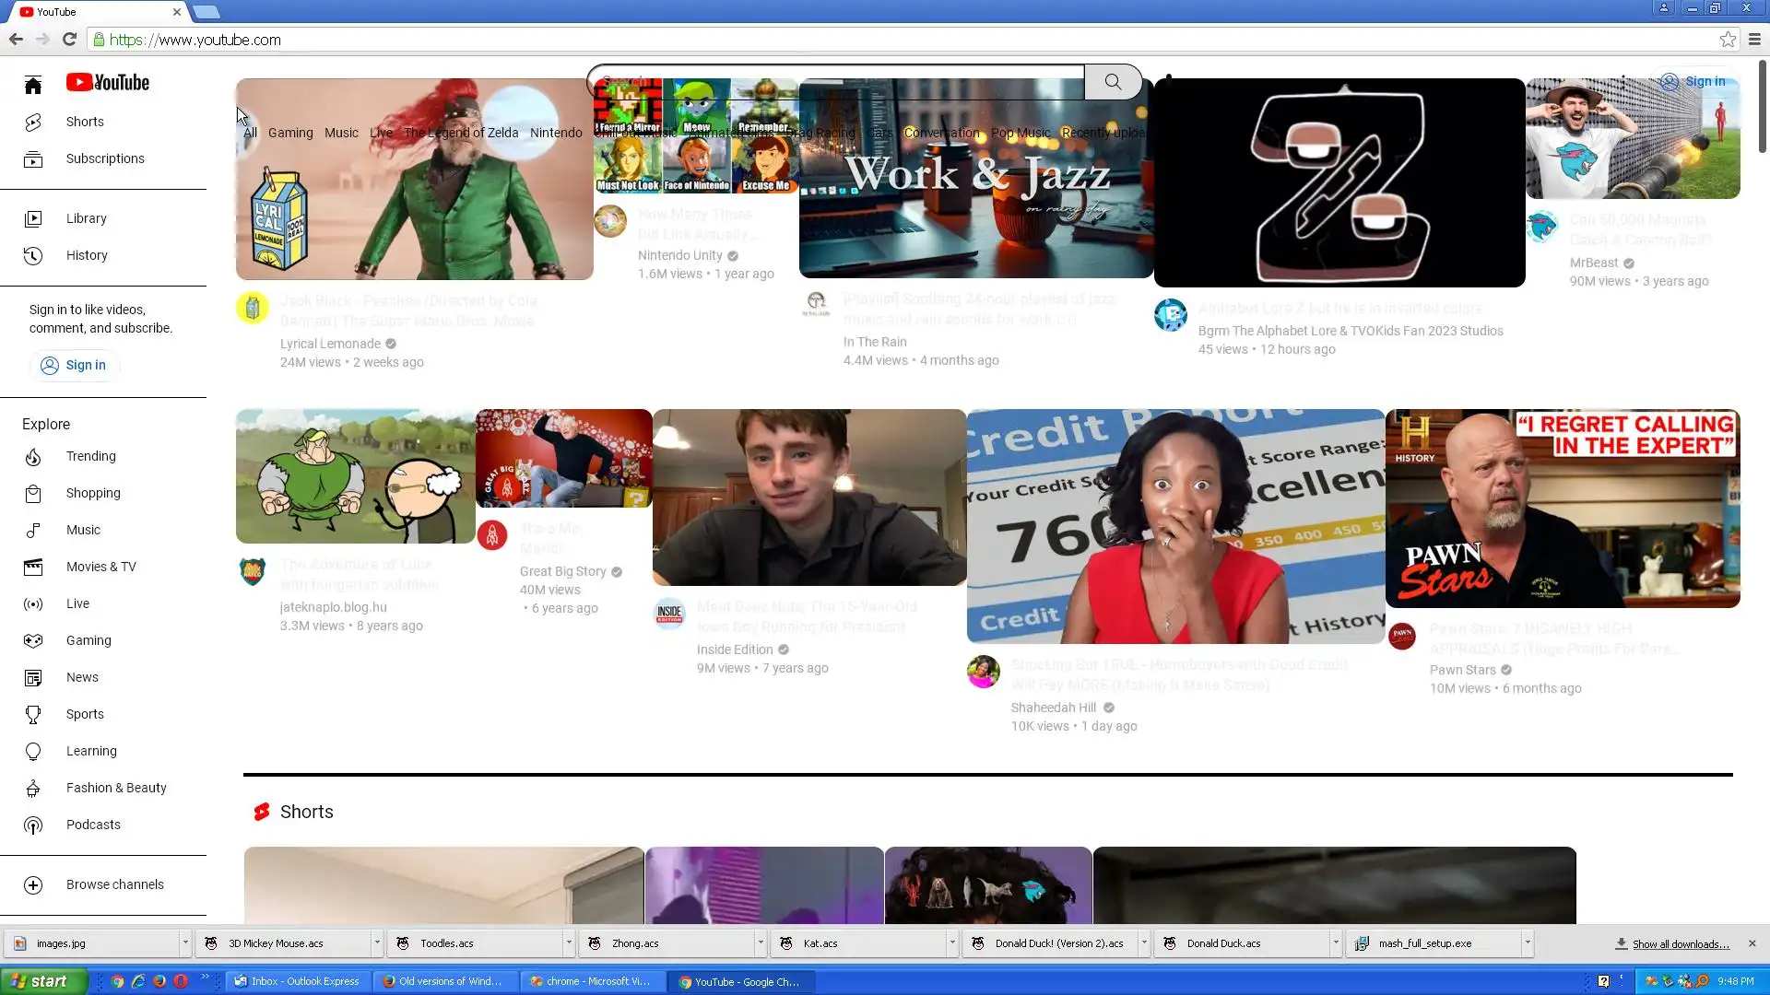
Task: Open Browse channels plus icon
Action: pyautogui.click(x=33, y=884)
